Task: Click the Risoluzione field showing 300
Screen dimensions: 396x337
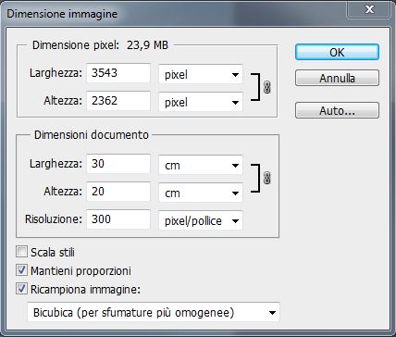Action: 118,219
